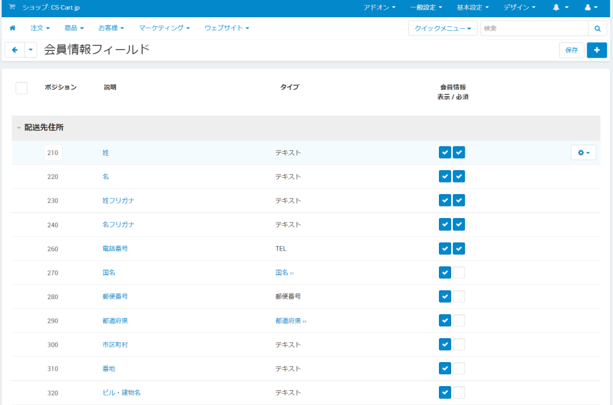Enable the 必須 checkbox for ビル・建物名
Screen dimensions: 613x405
pyautogui.click(x=459, y=393)
